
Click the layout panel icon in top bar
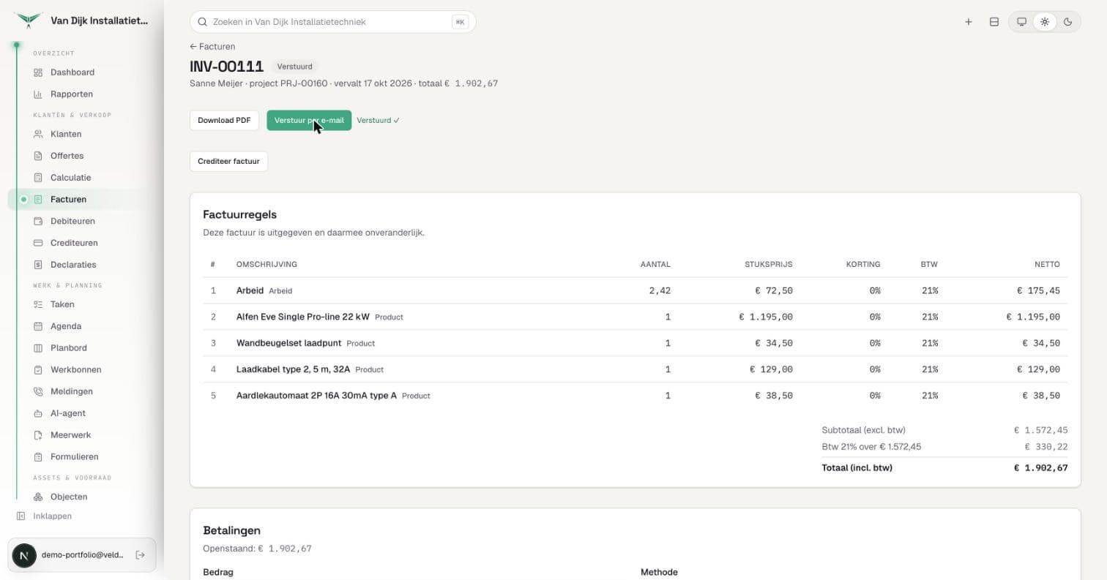(994, 22)
